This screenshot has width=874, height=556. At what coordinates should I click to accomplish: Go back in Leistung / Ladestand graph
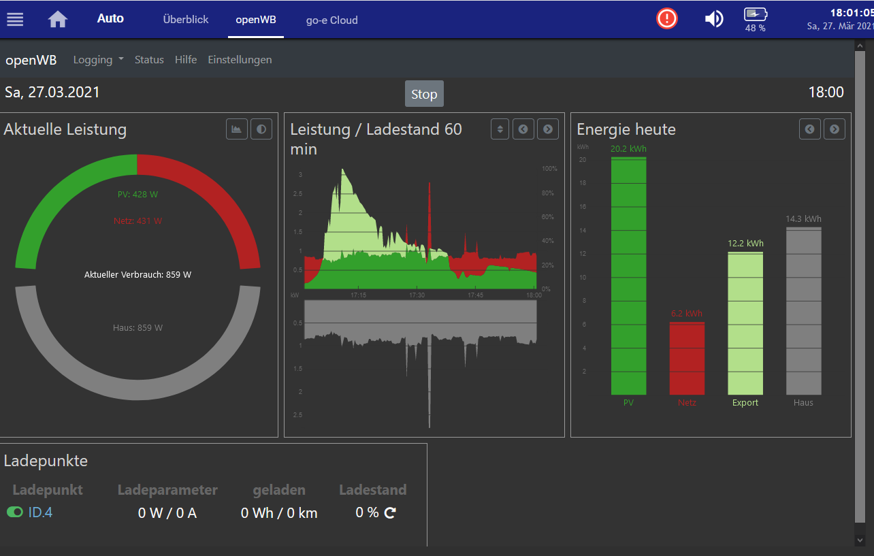[523, 129]
